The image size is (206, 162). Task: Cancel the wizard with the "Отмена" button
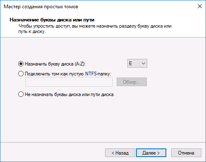(186, 153)
